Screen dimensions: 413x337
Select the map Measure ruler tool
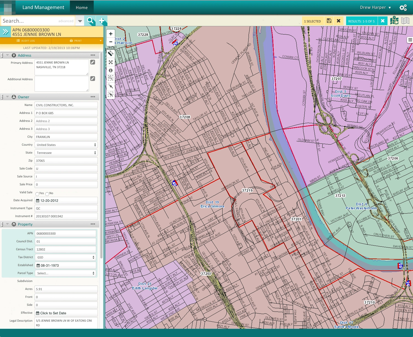[111, 53]
